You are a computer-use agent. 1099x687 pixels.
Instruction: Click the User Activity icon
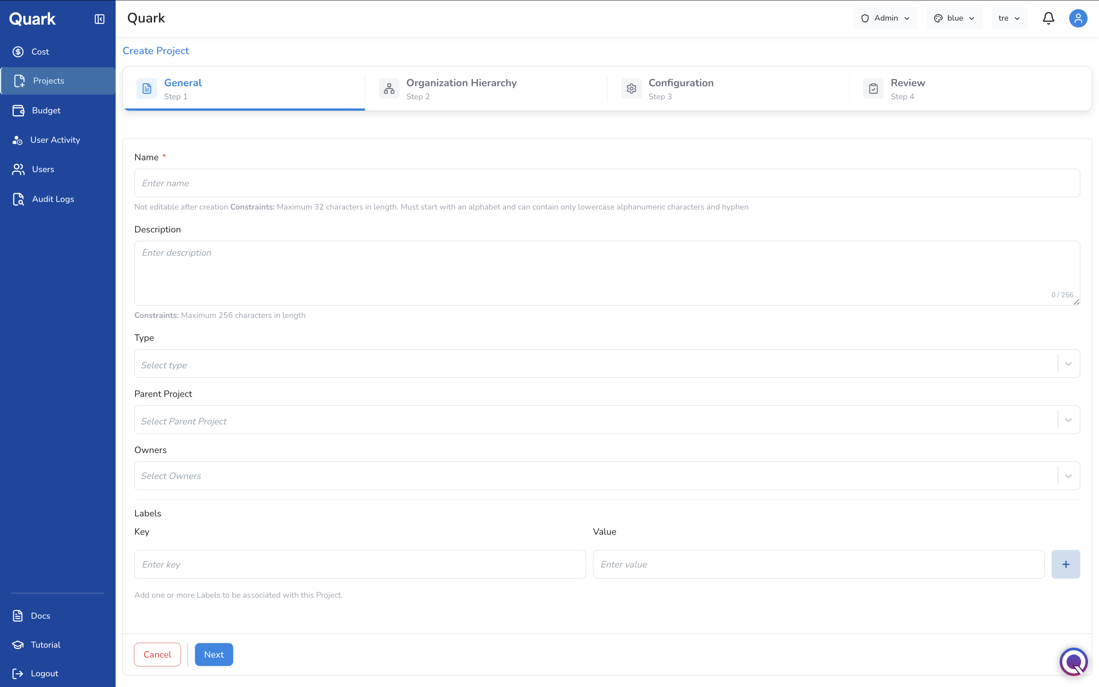coord(18,140)
